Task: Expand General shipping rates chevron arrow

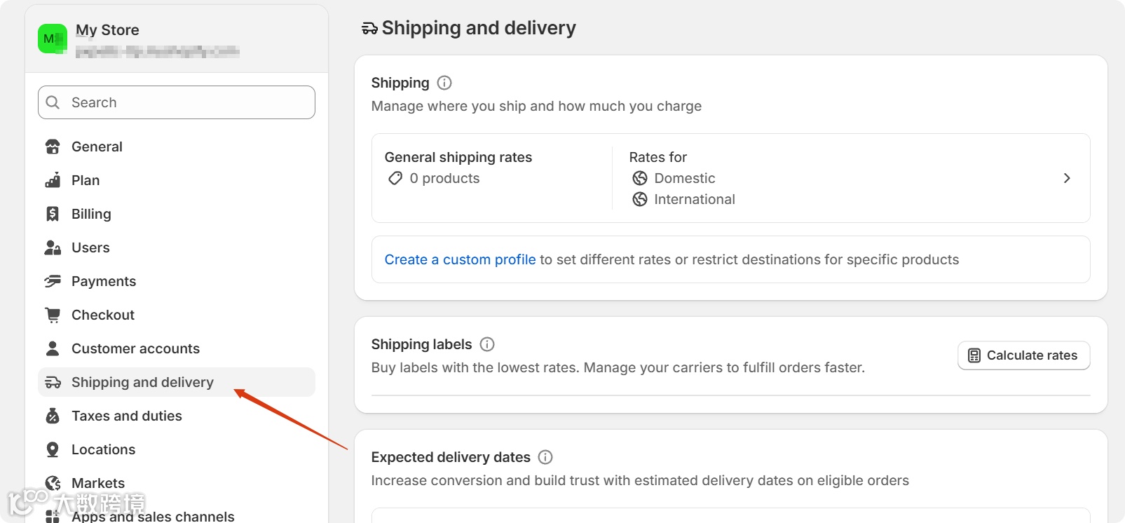Action: (1067, 178)
